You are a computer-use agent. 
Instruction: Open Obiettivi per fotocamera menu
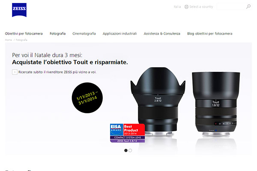pyautogui.click(x=24, y=33)
